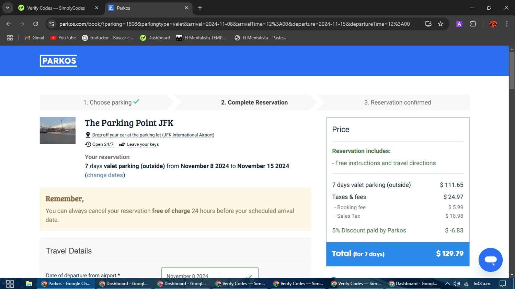Open site information icon in address bar
515x289 pixels.
[52, 24]
